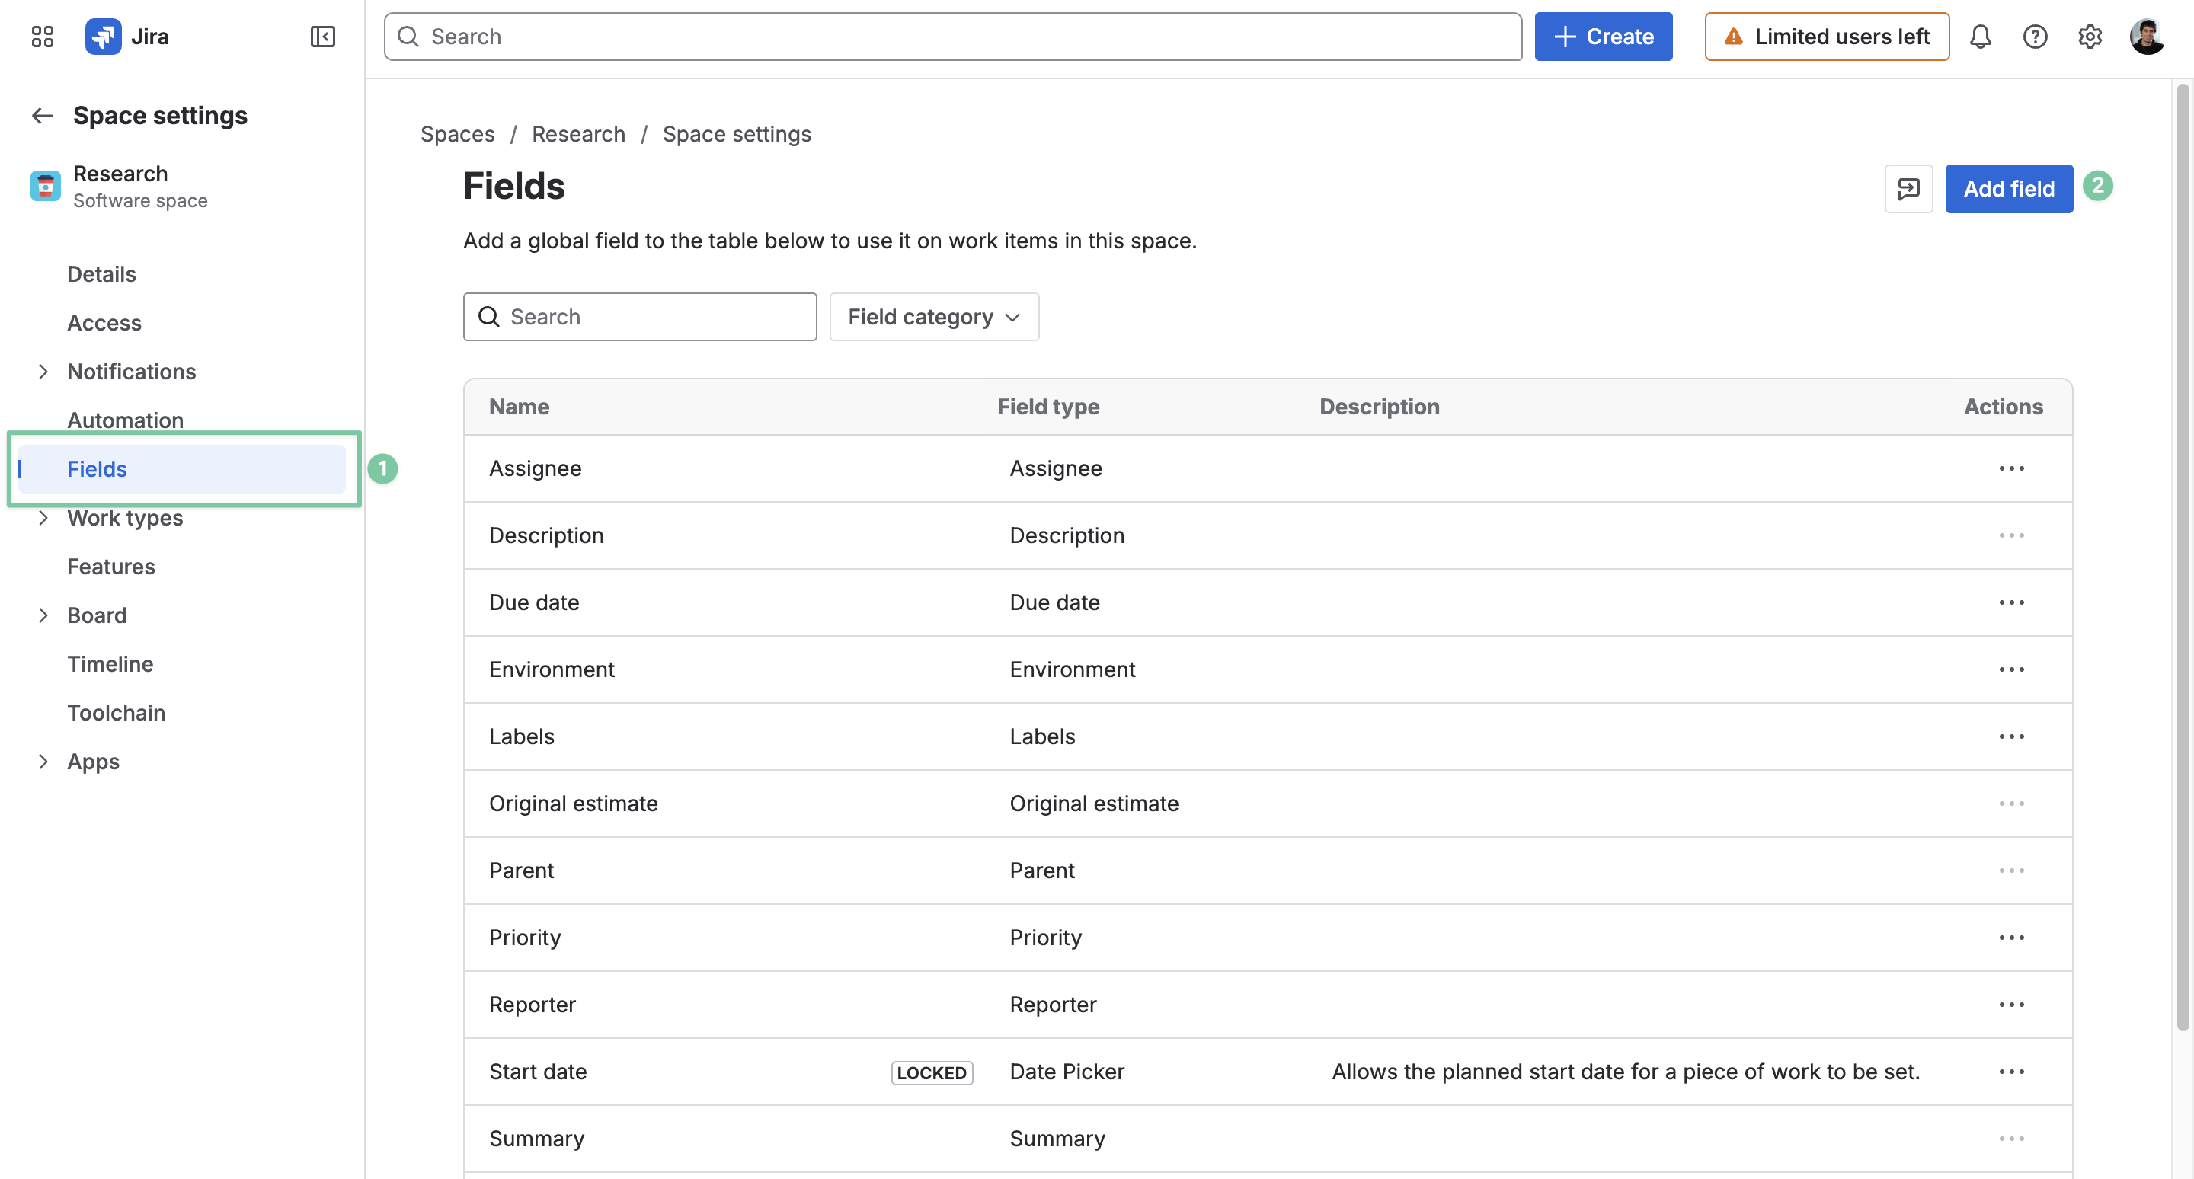The width and height of the screenshot is (2194, 1179).
Task: Click the Research space avatar icon
Action: coord(45,186)
